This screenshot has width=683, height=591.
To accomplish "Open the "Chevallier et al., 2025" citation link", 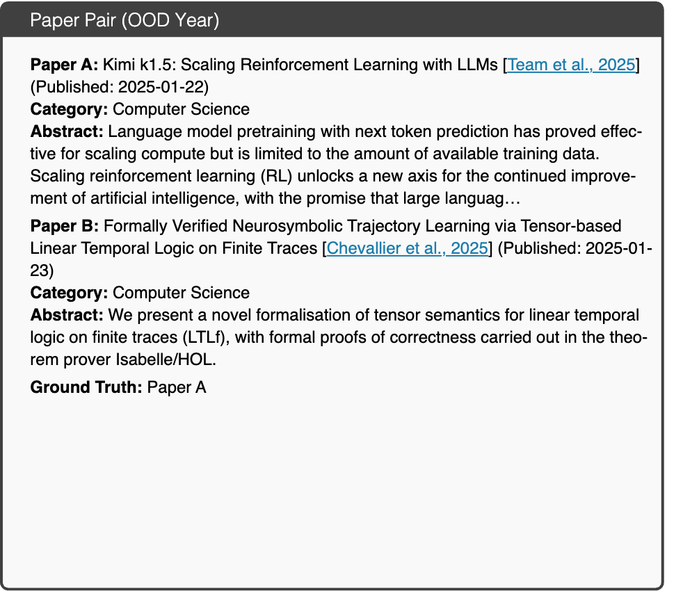I will [x=408, y=248].
